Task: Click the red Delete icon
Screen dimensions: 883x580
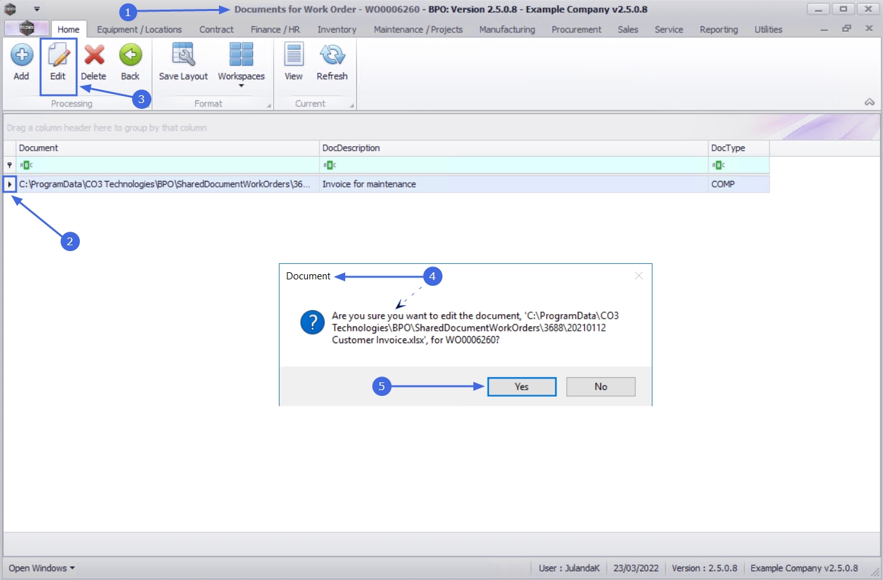Action: tap(94, 55)
